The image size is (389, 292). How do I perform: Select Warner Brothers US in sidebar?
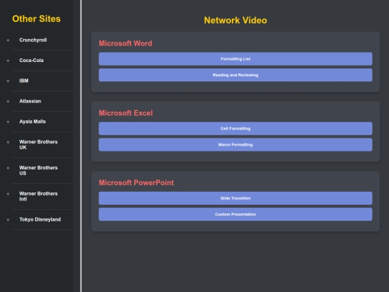click(38, 170)
